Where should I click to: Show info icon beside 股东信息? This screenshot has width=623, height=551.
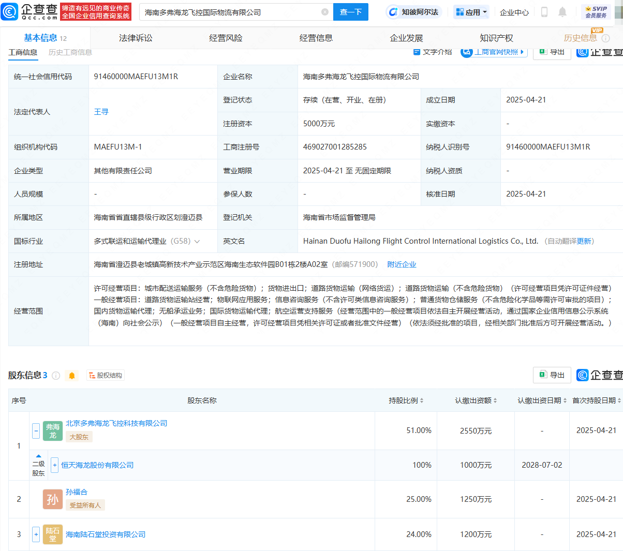point(56,376)
